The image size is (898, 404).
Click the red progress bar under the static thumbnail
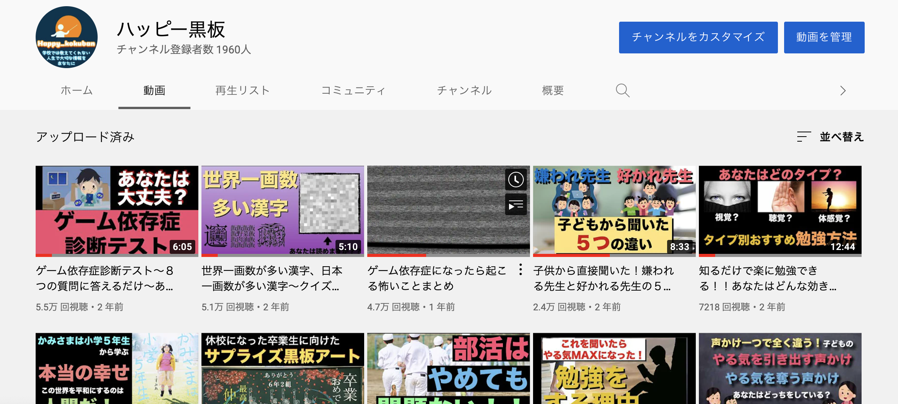[396, 255]
